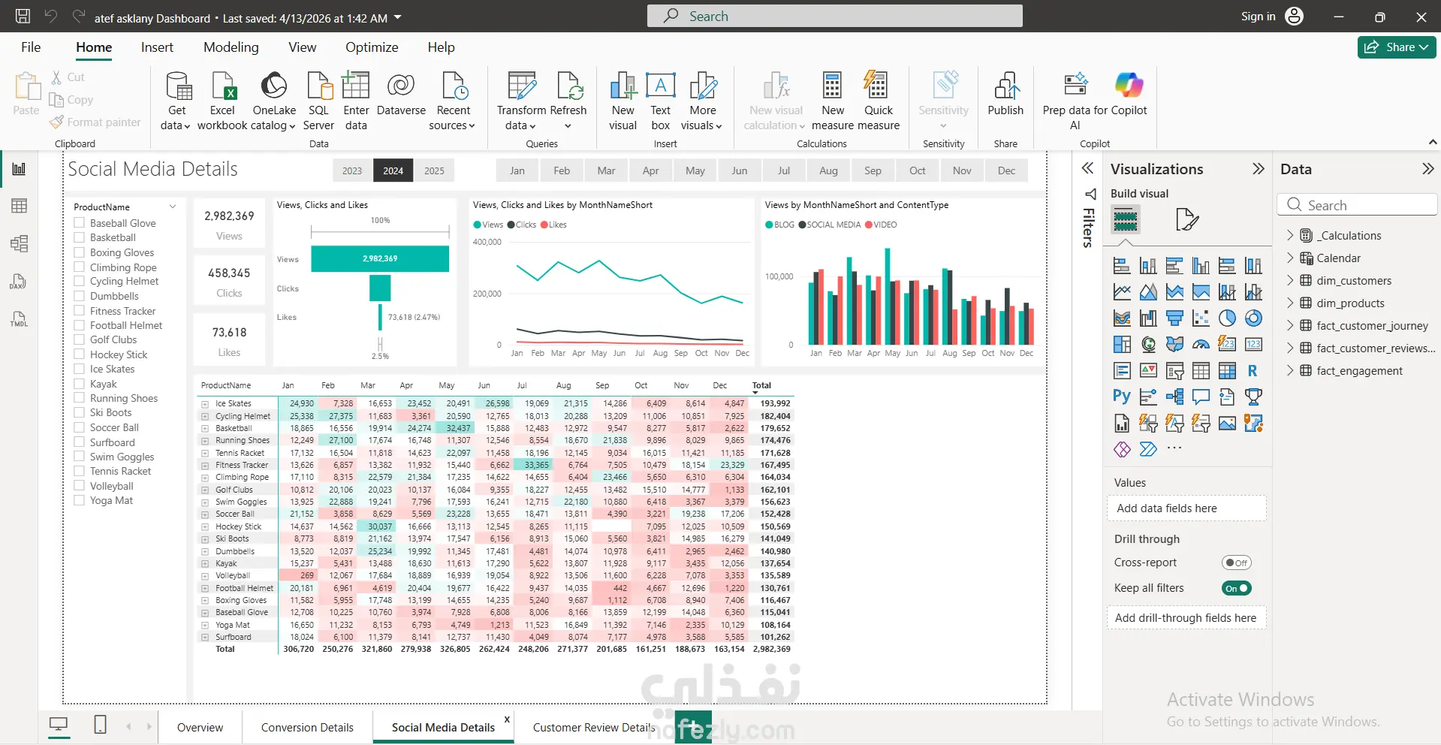The image size is (1441, 745).
Task: Switch to the Optimize ribbon tab
Action: [x=372, y=47]
